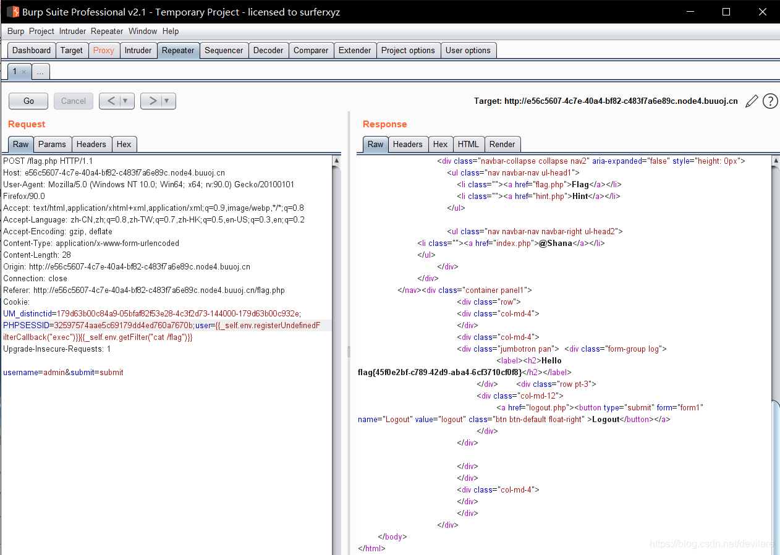Switch to the Decoder tab
This screenshot has width=780, height=555.
click(268, 51)
